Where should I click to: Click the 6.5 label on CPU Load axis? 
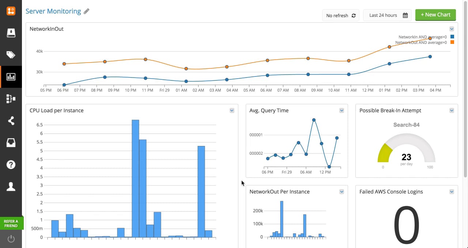click(39, 124)
